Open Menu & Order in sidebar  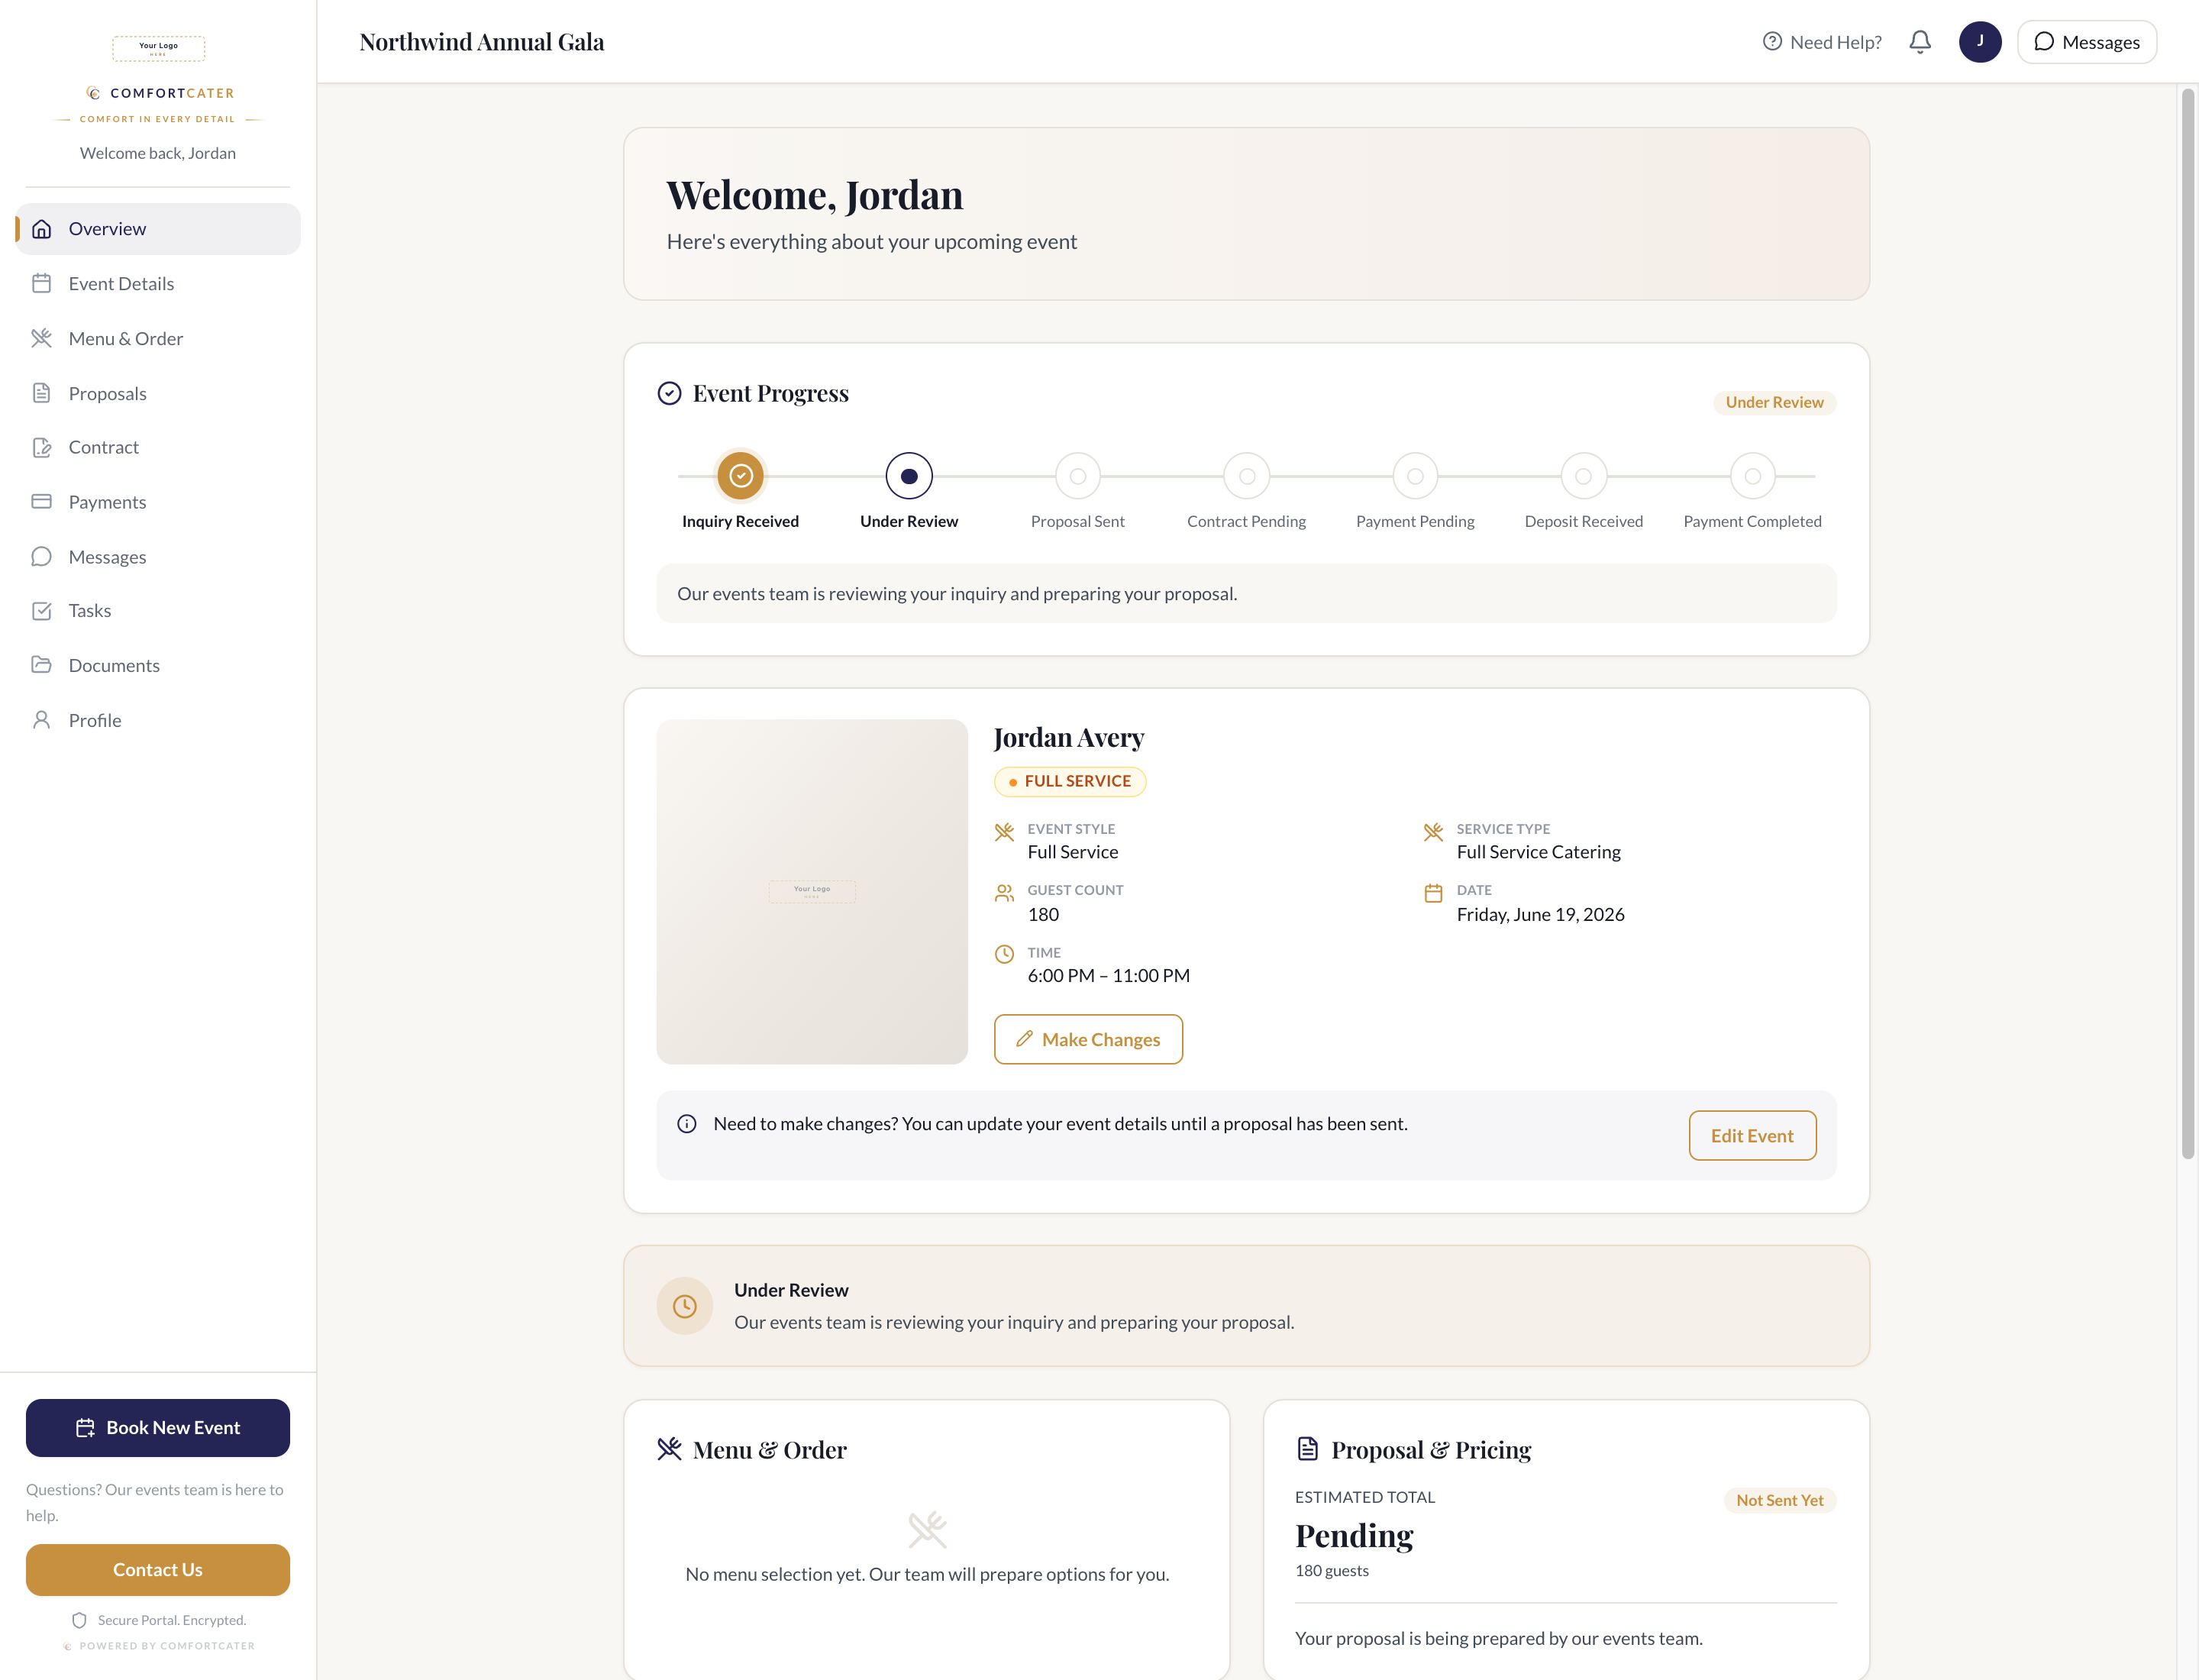[x=158, y=338]
